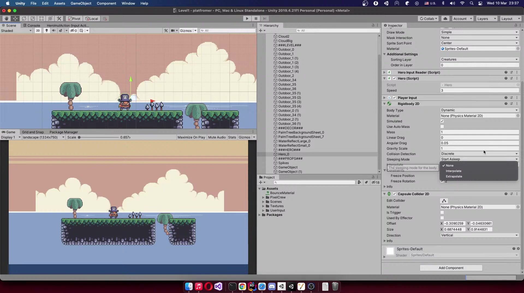524x293 pixels.
Task: Expand the Hero Input Reader component
Action: point(384,73)
